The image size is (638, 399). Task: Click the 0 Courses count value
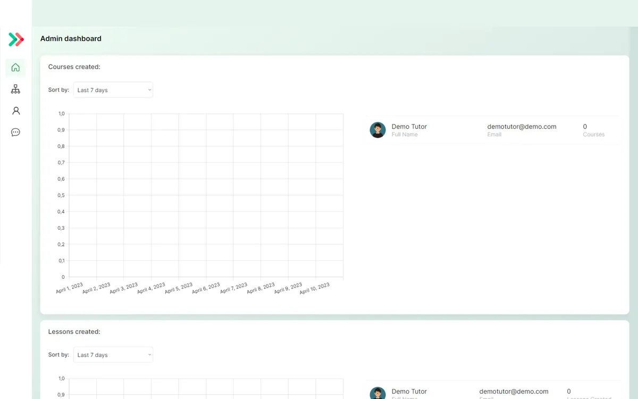pyautogui.click(x=585, y=127)
